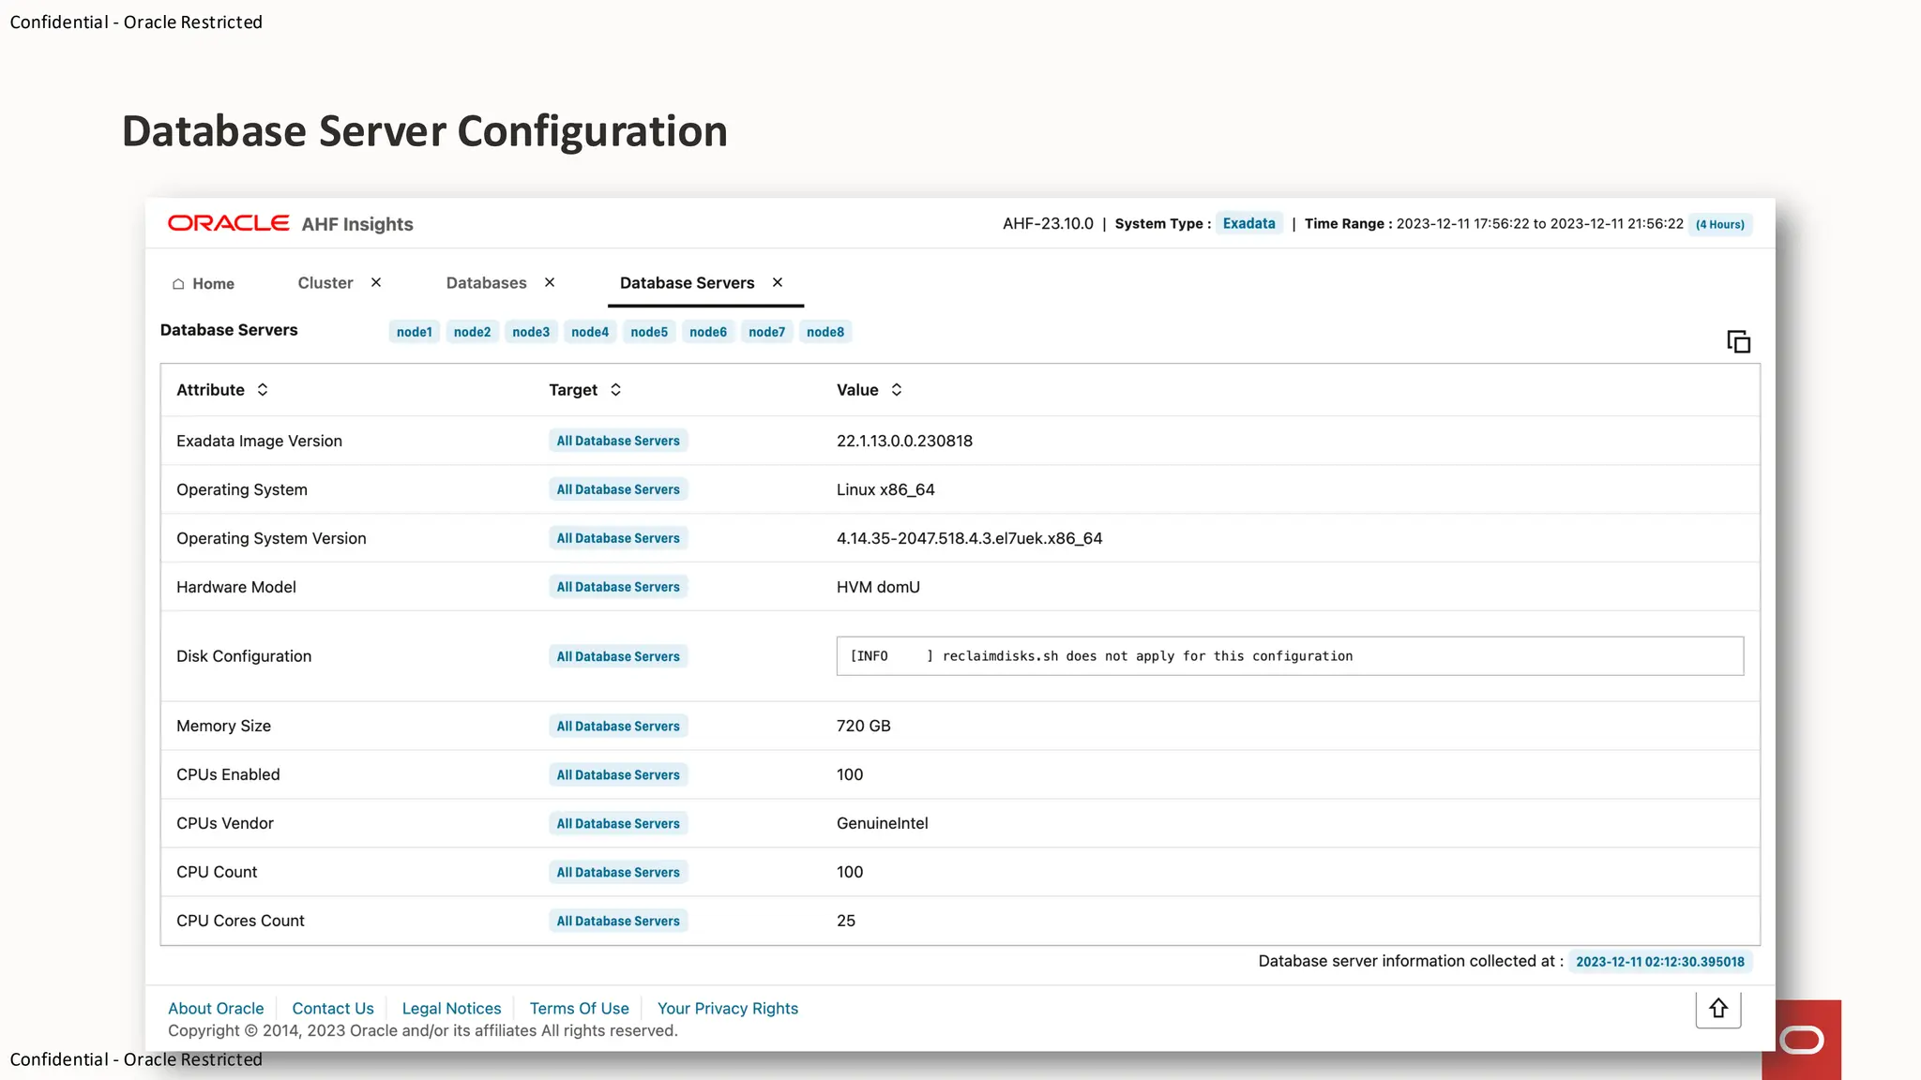Sort by Attribute column arrows
Screen dimensions: 1921x1080
[x=263, y=390]
